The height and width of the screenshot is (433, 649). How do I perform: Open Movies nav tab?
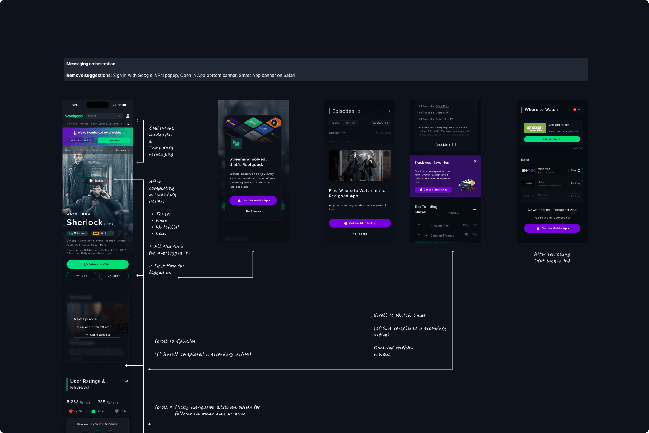[x=84, y=124]
